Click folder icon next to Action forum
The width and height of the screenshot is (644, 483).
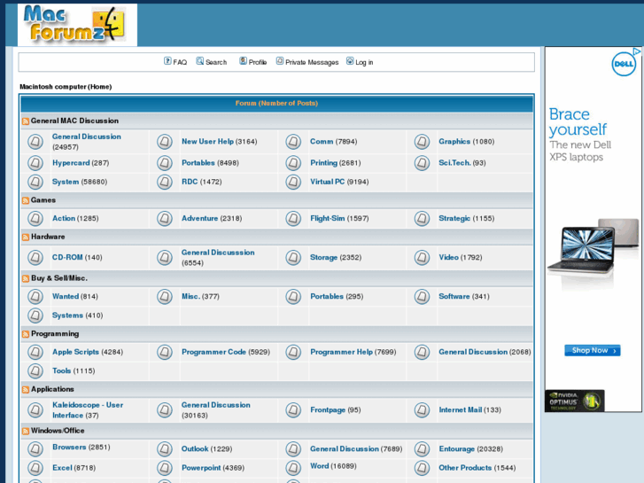point(35,218)
